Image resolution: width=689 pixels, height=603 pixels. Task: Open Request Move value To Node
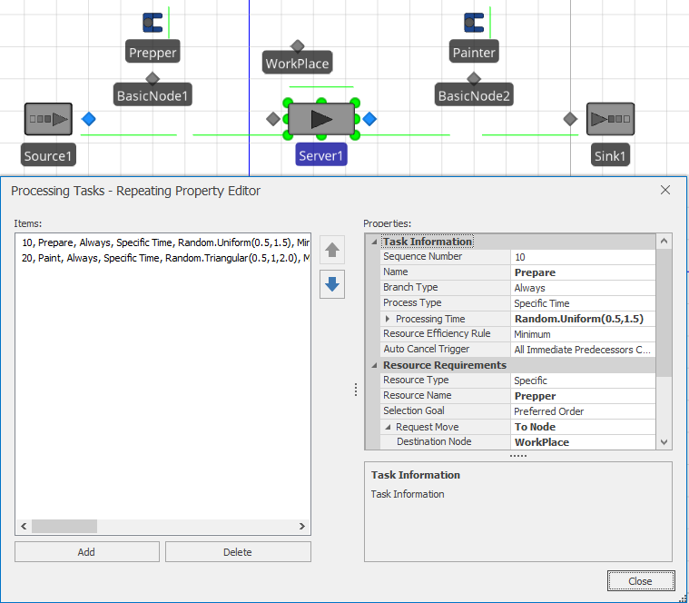click(583, 427)
